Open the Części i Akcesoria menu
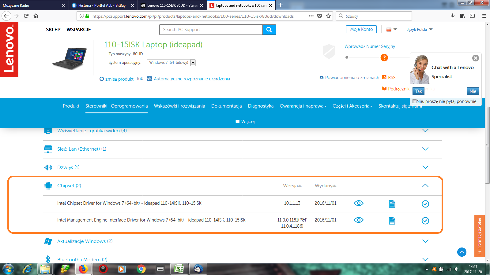 tap(352, 106)
